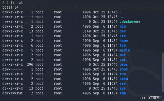The image size is (164, 101).
Task: Select the sbin directory entry
Action: pos(124,79)
